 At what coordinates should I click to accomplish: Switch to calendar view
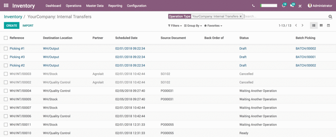[x=328, y=25]
